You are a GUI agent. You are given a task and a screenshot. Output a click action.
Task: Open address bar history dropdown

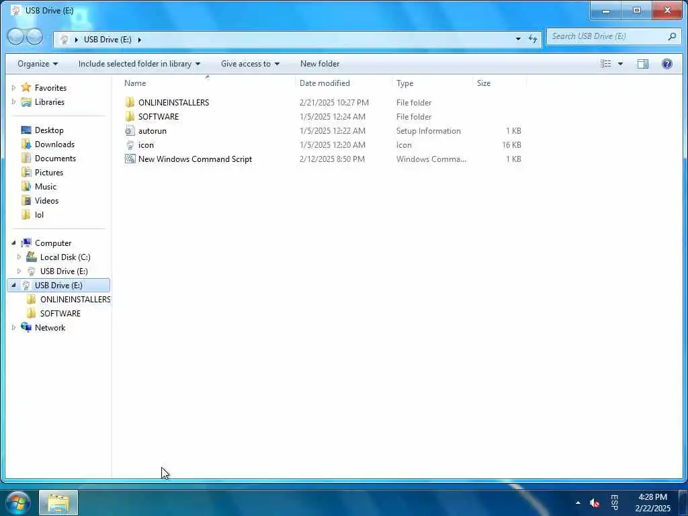(518, 39)
